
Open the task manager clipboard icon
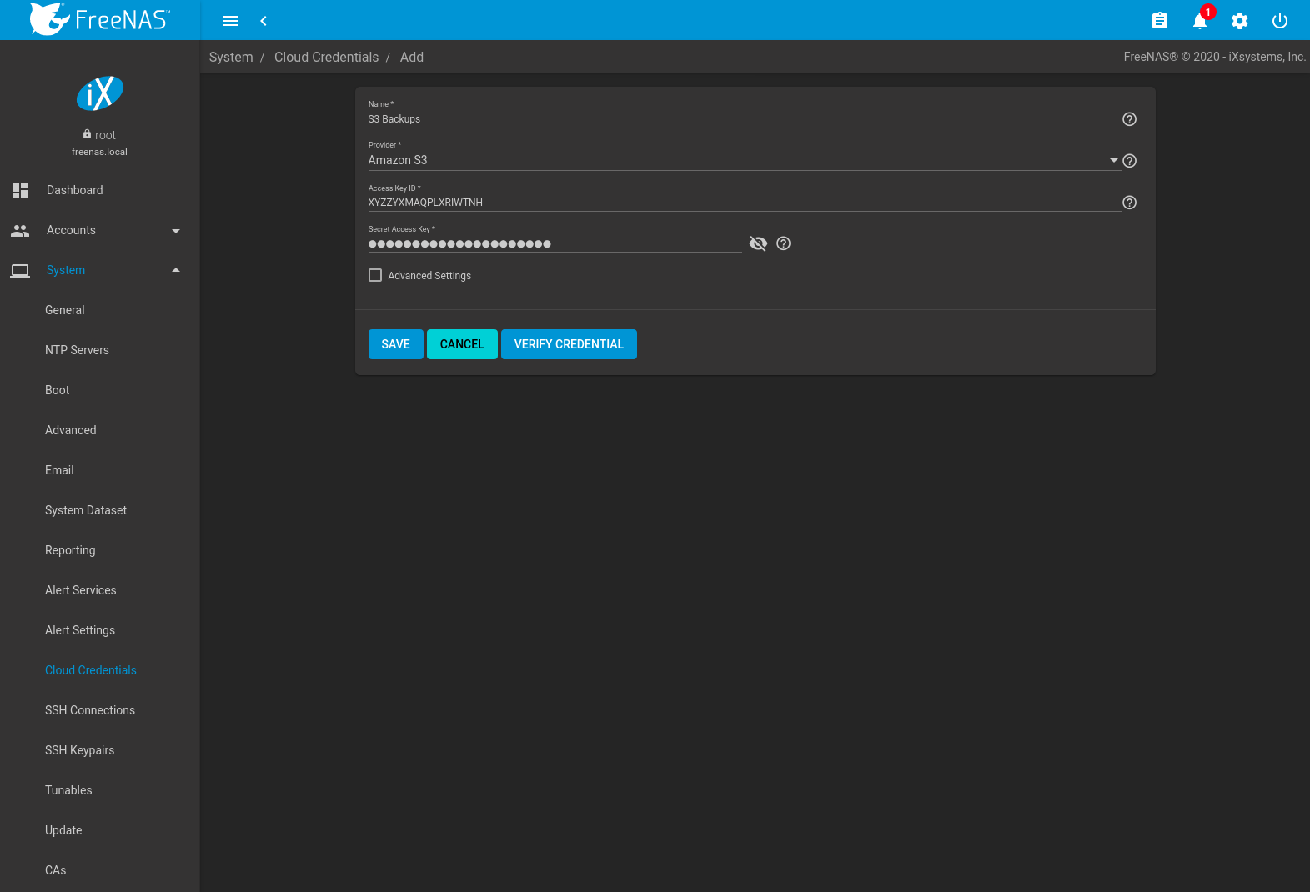[x=1159, y=21]
